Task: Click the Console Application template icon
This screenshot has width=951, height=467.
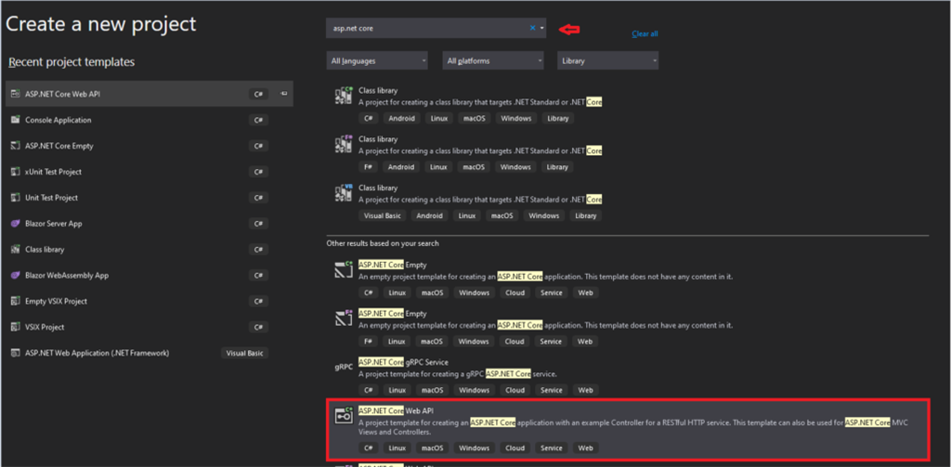Action: [x=16, y=120]
